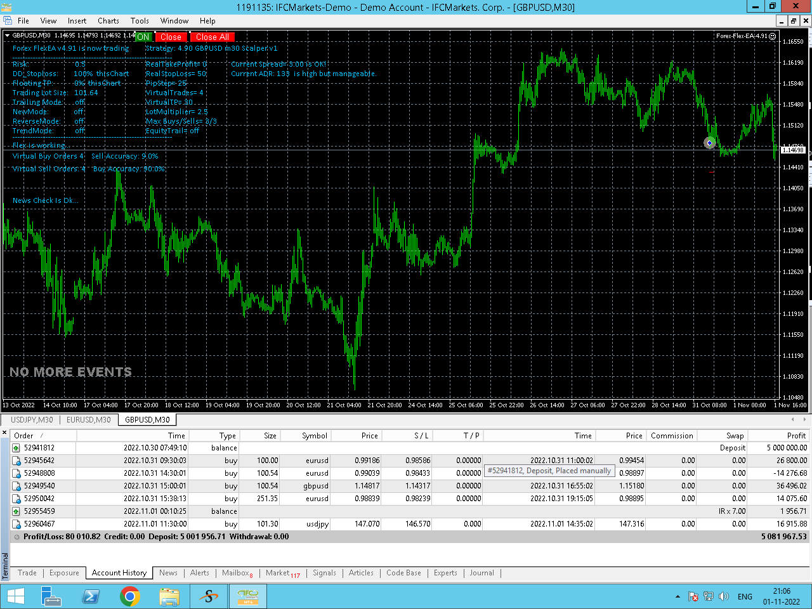Expand the GBPUSD,M30 chart triangle menu
Viewport: 812px width, 609px height.
tap(7, 36)
